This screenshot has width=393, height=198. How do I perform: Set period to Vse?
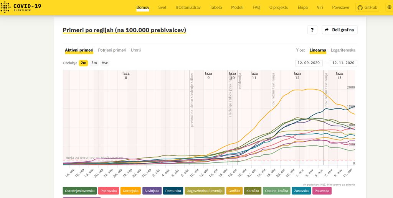(x=105, y=63)
